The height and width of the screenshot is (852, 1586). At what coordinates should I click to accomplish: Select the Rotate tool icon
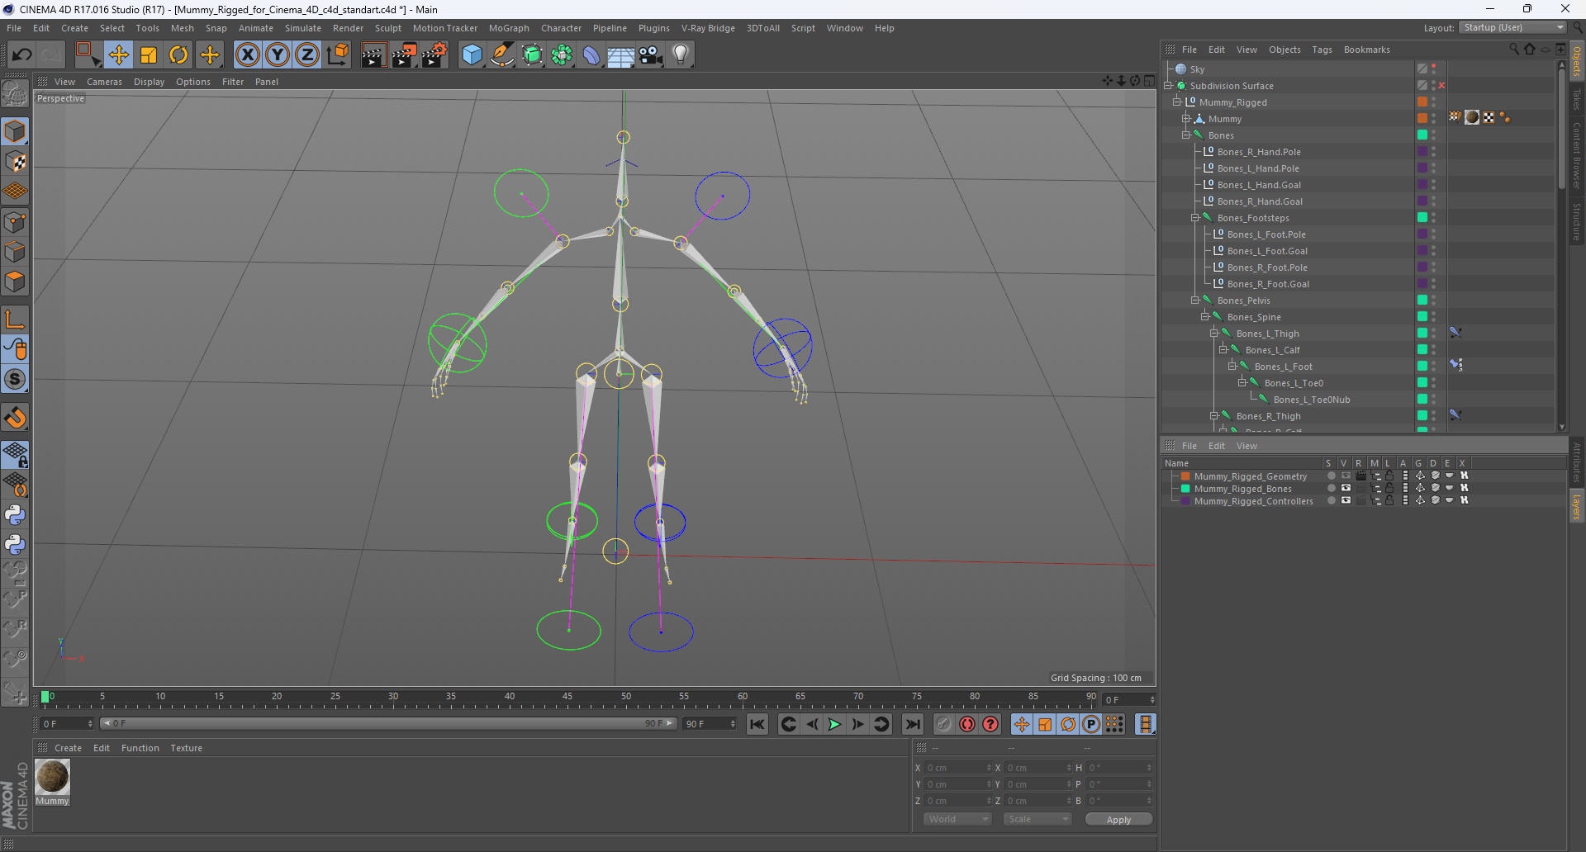click(x=178, y=55)
